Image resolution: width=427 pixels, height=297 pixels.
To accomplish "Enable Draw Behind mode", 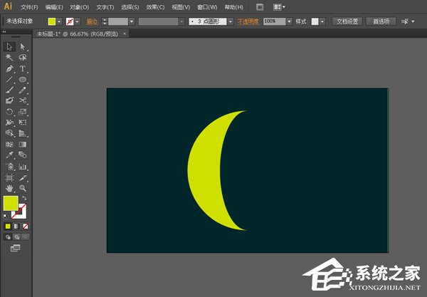I will tap(16, 237).
